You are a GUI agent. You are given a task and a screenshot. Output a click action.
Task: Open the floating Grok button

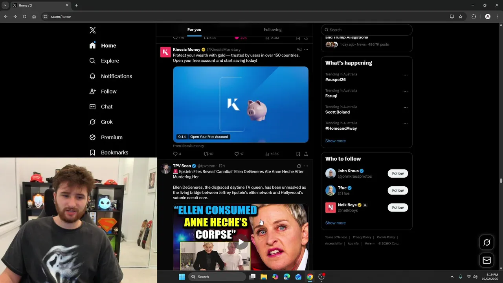coord(486,243)
